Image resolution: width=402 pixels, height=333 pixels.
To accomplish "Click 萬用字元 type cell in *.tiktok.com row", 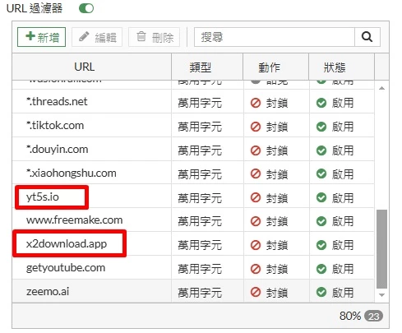I will click(200, 127).
